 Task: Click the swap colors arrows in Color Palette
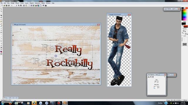pos(185,8)
